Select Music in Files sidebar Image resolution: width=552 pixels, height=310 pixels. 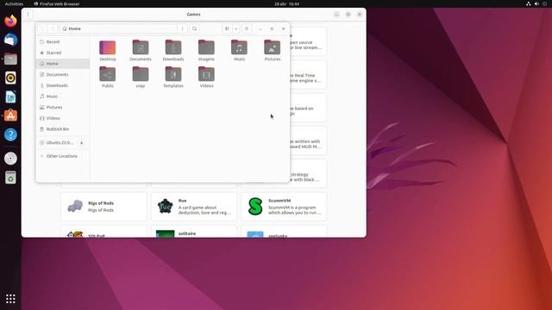click(x=63, y=96)
